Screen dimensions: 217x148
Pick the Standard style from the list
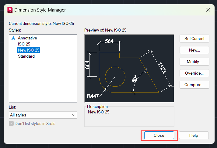pyautogui.click(x=26, y=56)
